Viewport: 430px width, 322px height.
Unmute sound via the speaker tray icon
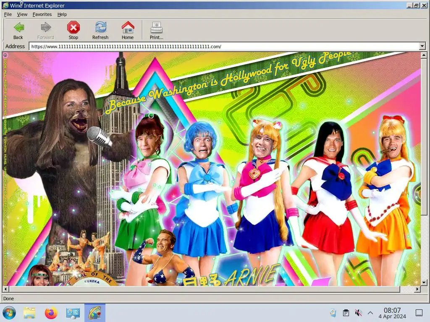tap(358, 312)
